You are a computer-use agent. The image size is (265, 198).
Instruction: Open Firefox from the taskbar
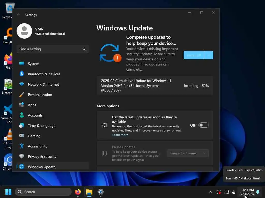click(78, 192)
